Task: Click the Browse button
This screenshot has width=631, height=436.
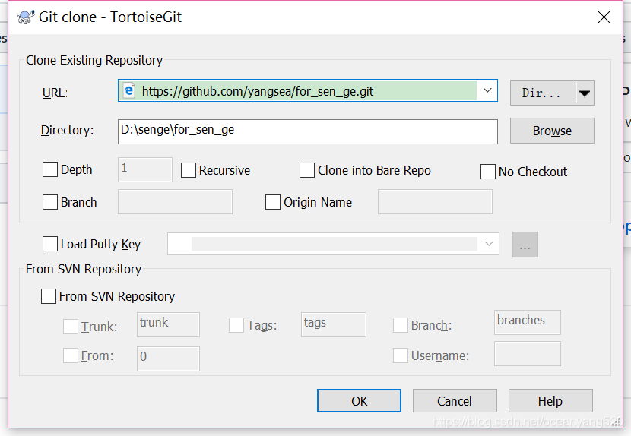Action: click(552, 131)
